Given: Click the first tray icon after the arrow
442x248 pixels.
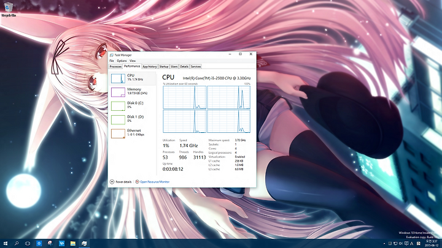Looking at the screenshot, I should click(390, 244).
